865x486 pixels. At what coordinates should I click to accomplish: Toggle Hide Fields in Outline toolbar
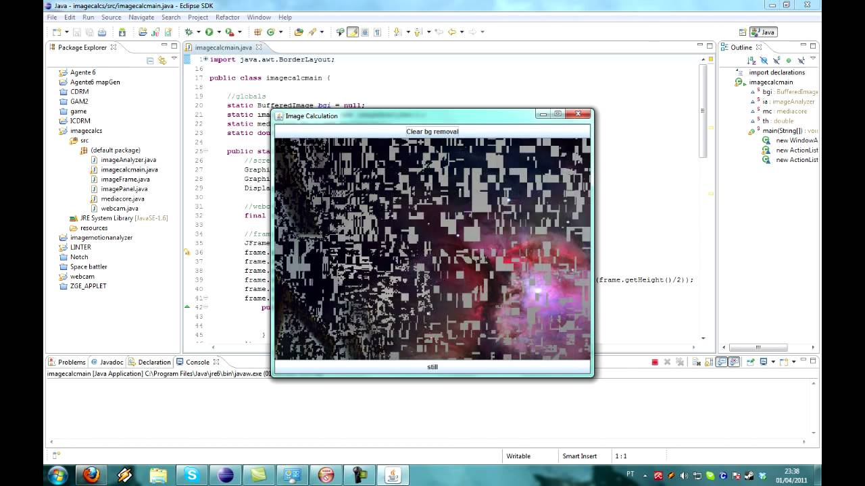coord(764,61)
